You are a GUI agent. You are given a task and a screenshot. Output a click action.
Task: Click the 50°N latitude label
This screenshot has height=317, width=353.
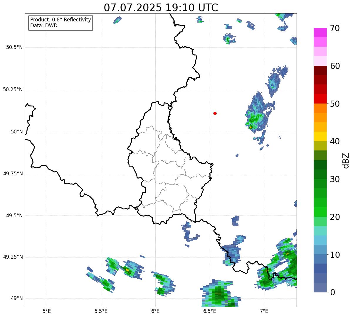pyautogui.click(x=17, y=132)
